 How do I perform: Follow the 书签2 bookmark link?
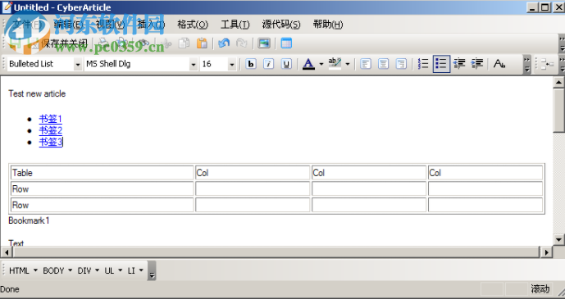pyautogui.click(x=51, y=130)
